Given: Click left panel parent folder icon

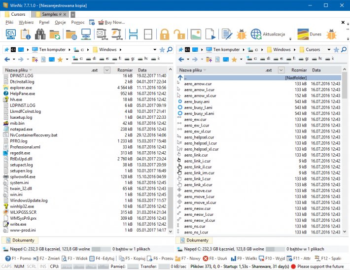Looking at the screenshot, I should [x=35, y=59].
